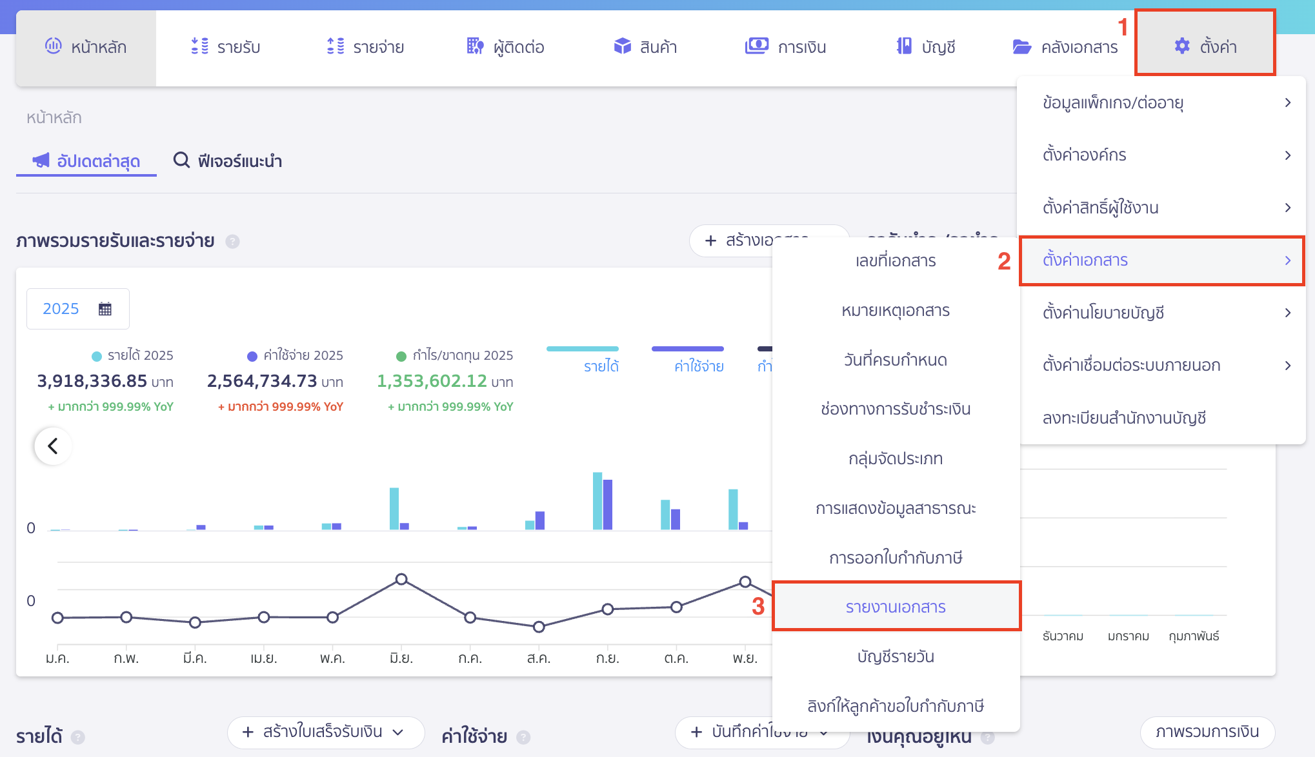
Task: Toggle the รายได้ chart legend line
Action: tap(583, 349)
